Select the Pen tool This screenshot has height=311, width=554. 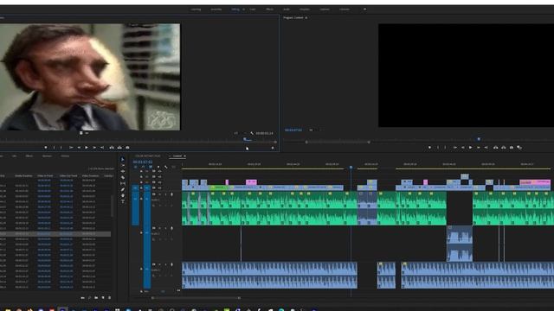123,189
